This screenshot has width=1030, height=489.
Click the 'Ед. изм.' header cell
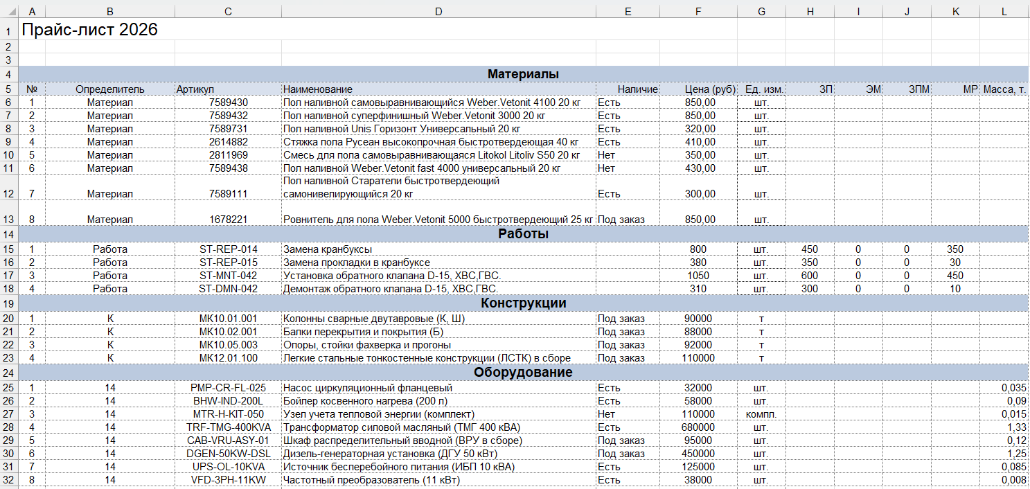pyautogui.click(x=761, y=89)
